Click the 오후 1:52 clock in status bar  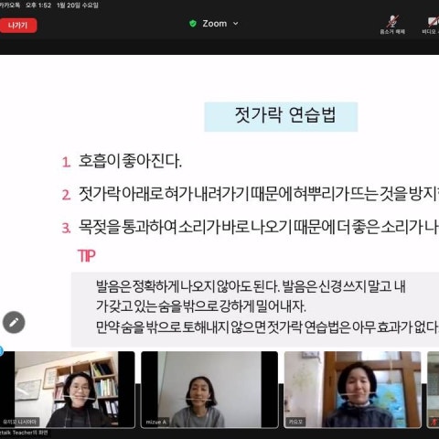(x=38, y=5)
